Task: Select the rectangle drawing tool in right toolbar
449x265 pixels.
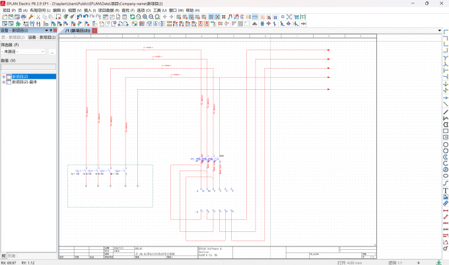Action: point(446,131)
